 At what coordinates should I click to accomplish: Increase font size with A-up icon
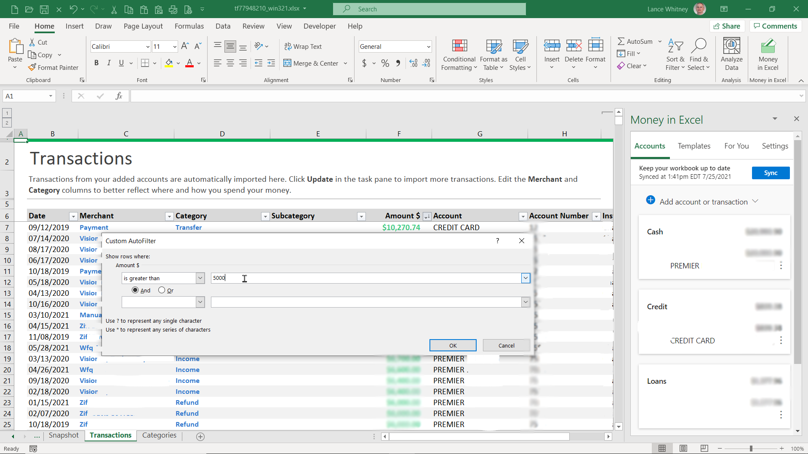point(185,46)
